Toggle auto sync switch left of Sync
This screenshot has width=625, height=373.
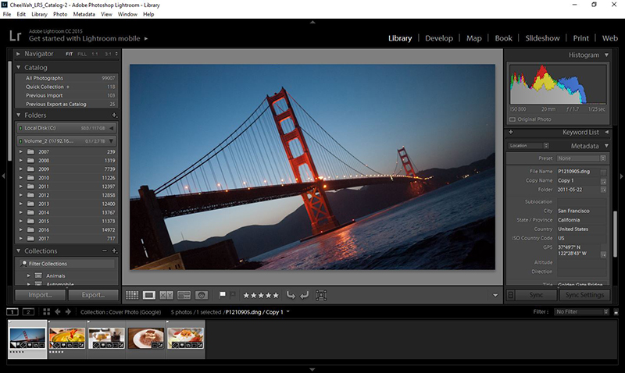click(x=510, y=295)
